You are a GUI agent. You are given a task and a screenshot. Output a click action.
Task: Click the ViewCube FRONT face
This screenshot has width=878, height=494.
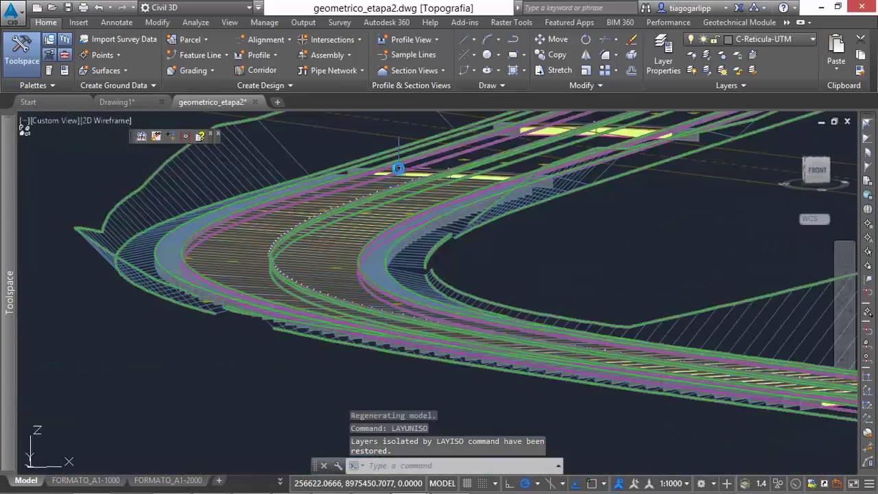[x=817, y=170]
